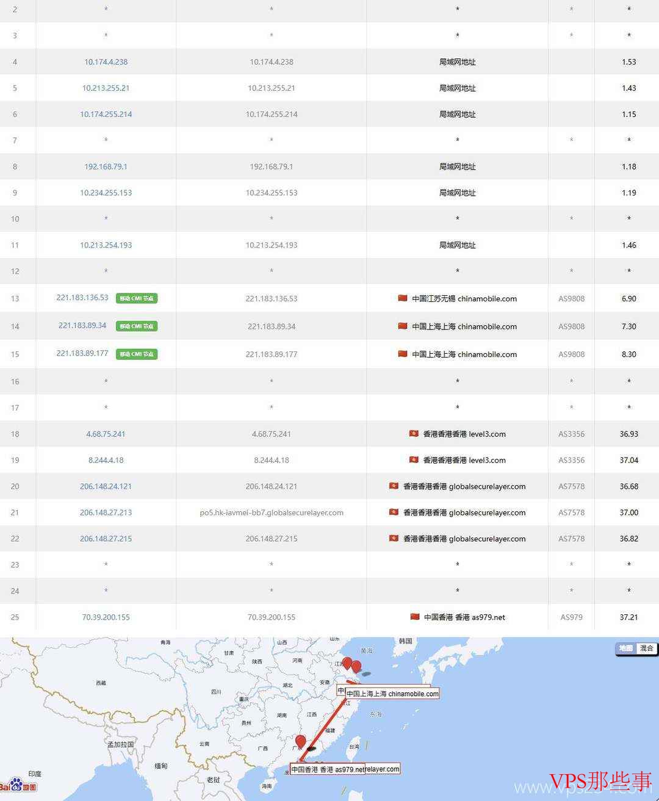Click the AS9808 cell in row 13
Viewport: 659px width, 801px height.
[572, 299]
